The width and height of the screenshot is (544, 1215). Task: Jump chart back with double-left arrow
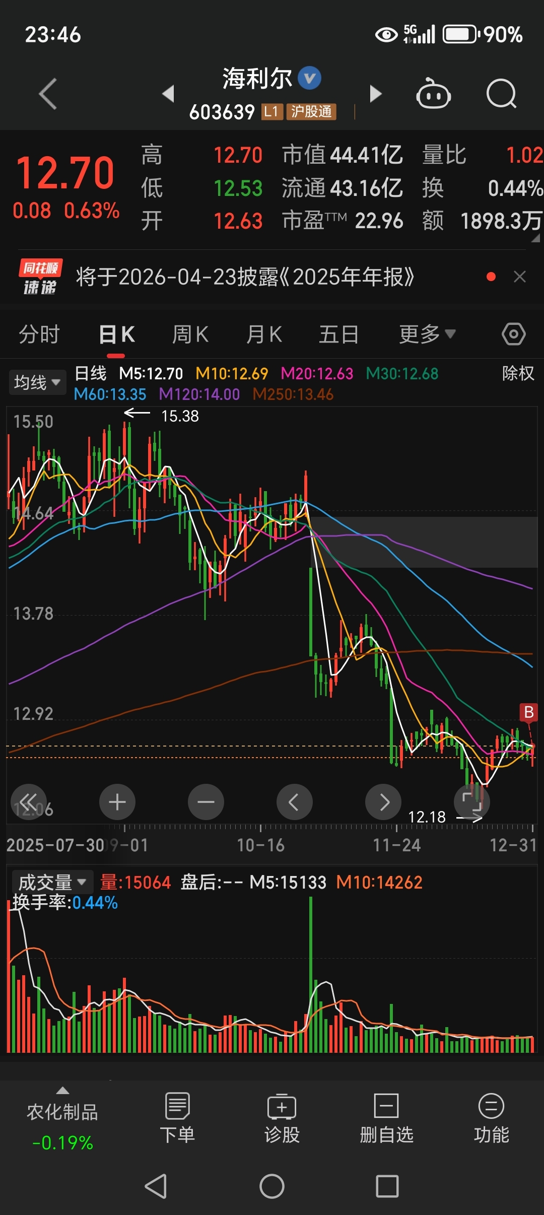29,802
